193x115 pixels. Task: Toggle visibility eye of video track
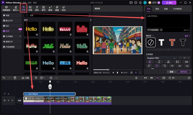click(8, 100)
